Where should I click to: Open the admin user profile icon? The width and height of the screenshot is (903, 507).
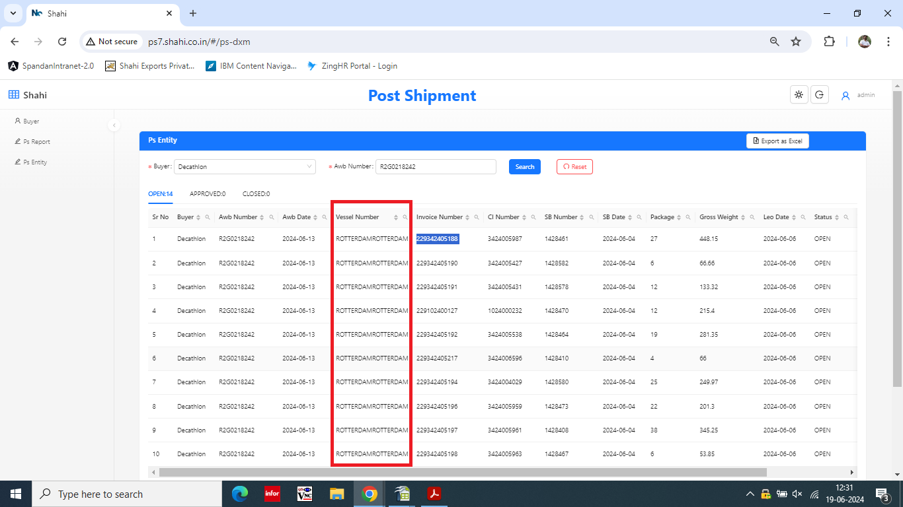pos(845,96)
